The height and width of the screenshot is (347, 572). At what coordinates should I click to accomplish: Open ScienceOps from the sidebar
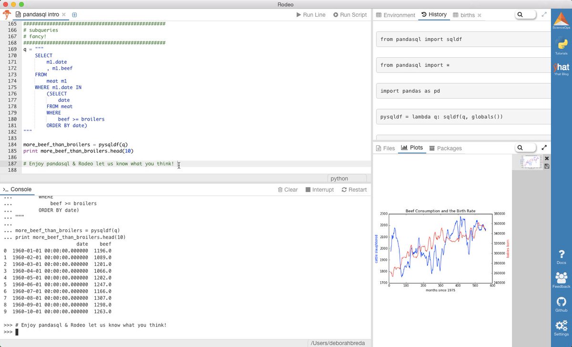561,21
